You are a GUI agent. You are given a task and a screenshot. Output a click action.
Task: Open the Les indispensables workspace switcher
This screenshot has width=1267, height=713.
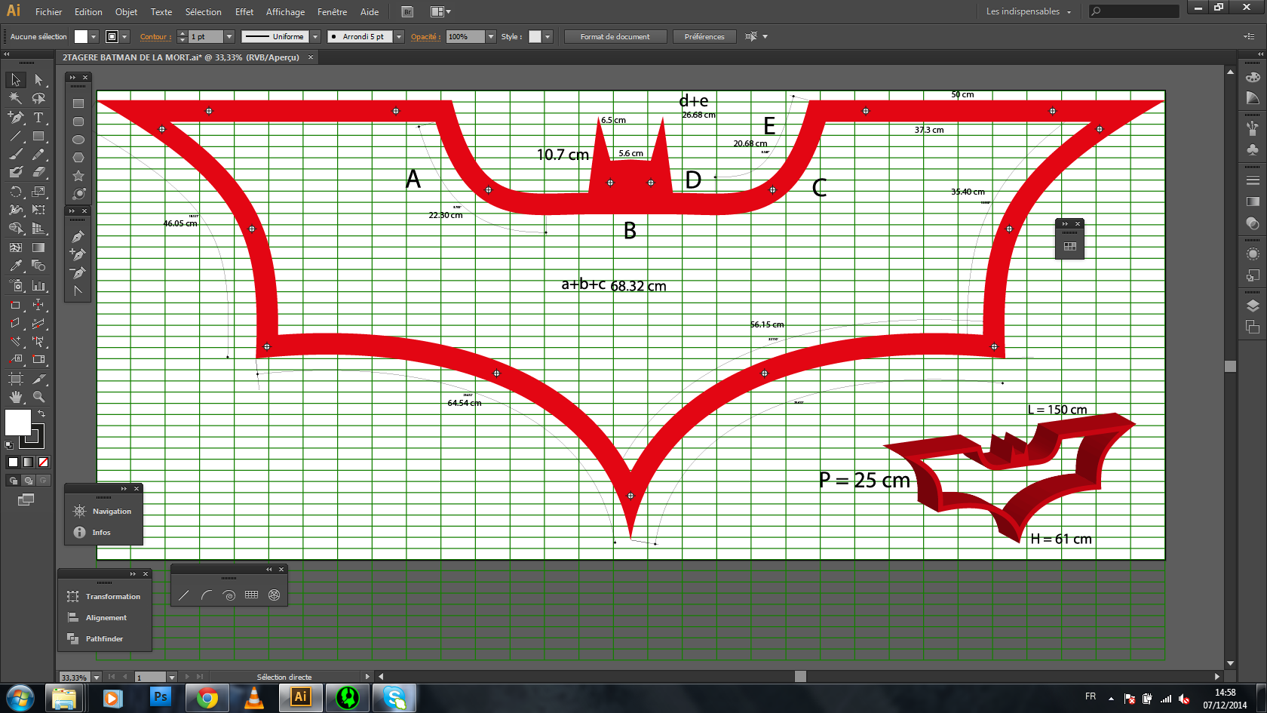coord(1028,11)
